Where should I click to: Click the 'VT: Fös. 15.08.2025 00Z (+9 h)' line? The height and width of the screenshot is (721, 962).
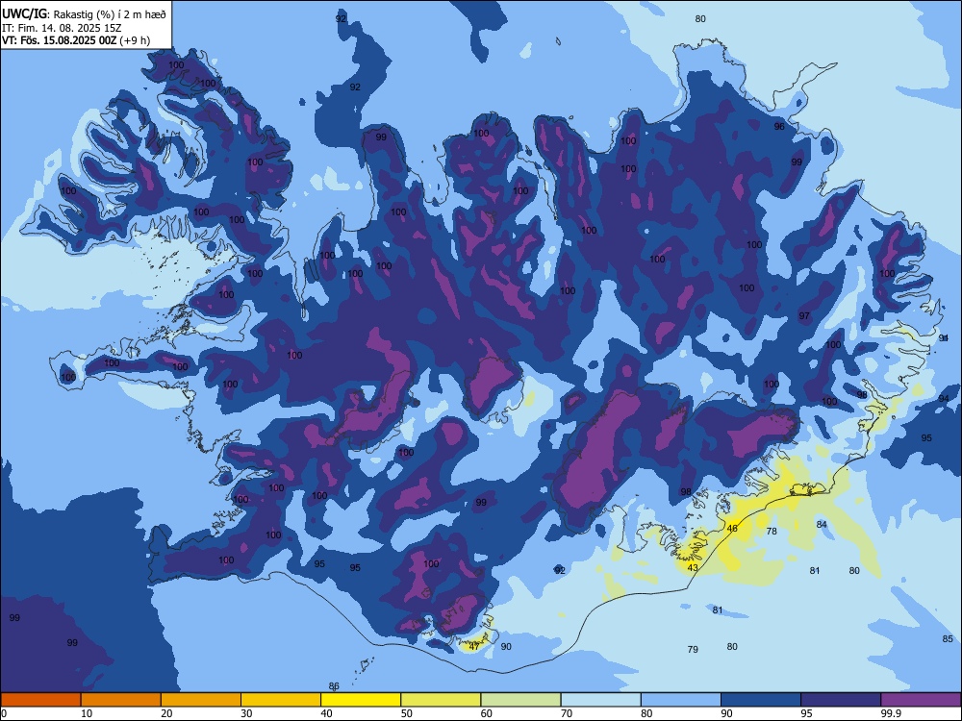tap(75, 40)
